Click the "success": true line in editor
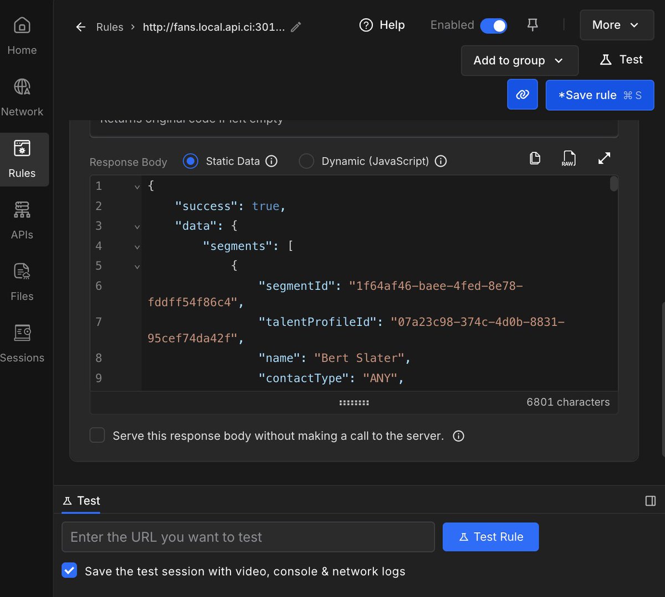The width and height of the screenshot is (665, 597). pyautogui.click(x=230, y=206)
